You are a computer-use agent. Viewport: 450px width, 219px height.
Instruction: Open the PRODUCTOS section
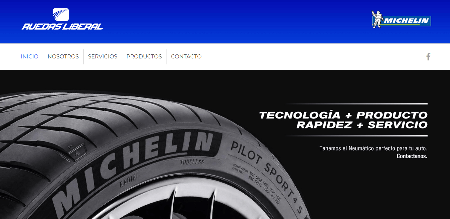(144, 57)
